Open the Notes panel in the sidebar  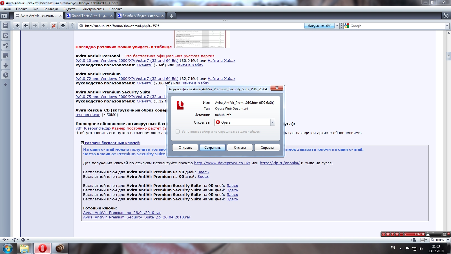click(x=5, y=55)
